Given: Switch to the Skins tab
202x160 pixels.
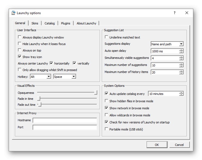Looking at the screenshot, I should pos(35,23).
